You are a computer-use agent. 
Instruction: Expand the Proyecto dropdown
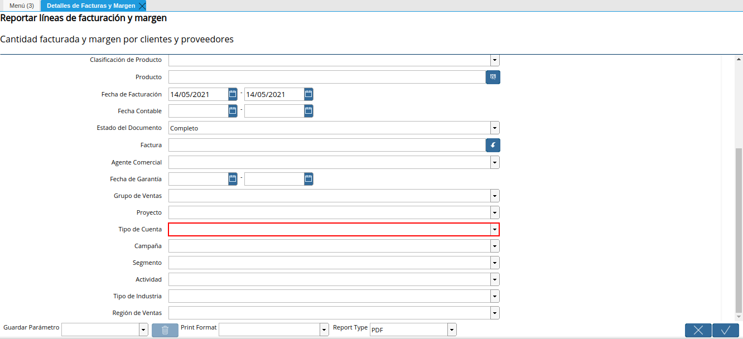(x=495, y=212)
